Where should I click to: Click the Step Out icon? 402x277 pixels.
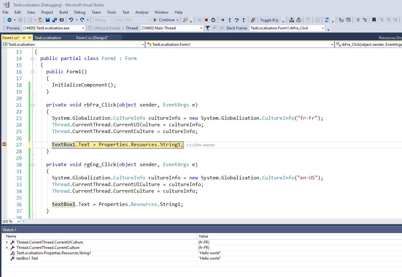(244, 20)
